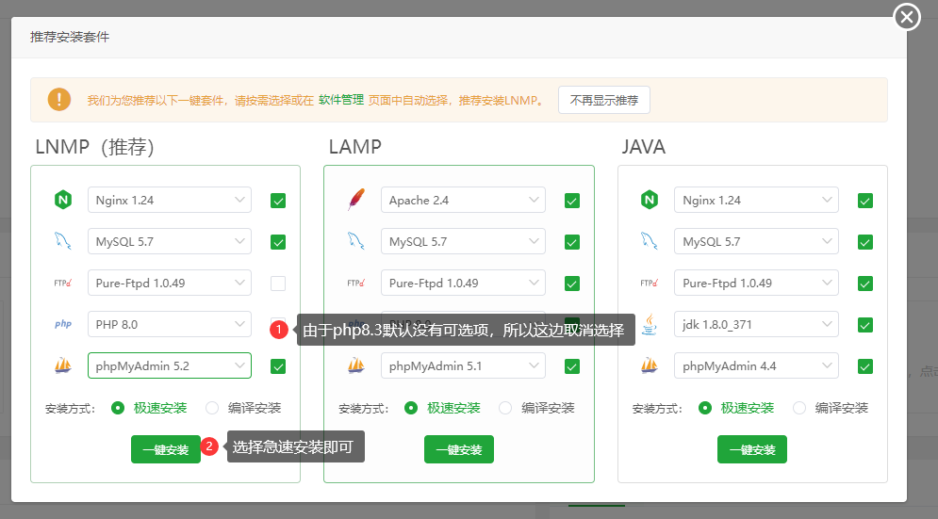Open phpMyAdmin 4.4 version dropdown
This screenshot has width=938, height=519.
pos(756,365)
